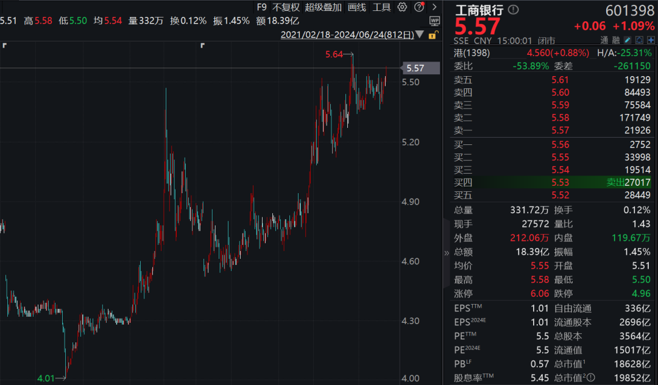Select the 卖三 5.59 order row
Viewport: 658px width, 385px height.
coord(552,105)
